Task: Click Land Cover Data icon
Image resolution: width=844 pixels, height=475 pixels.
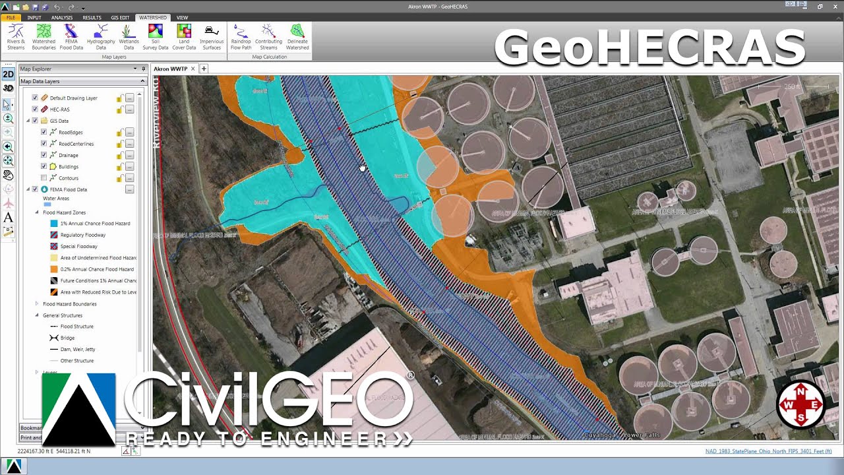Action: tap(184, 37)
